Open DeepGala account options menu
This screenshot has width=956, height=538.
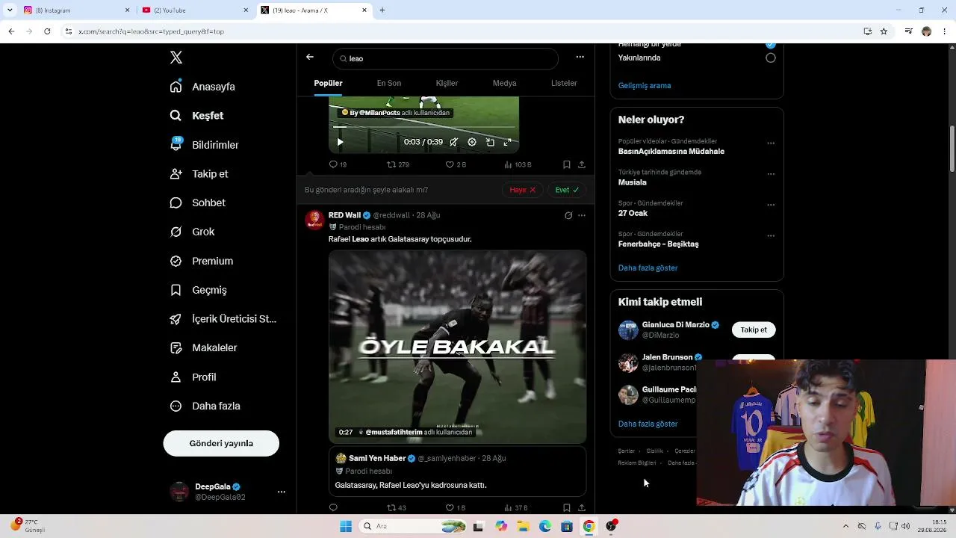[x=282, y=492]
